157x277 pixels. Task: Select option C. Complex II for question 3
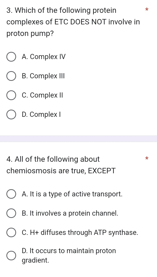(x=11, y=95)
